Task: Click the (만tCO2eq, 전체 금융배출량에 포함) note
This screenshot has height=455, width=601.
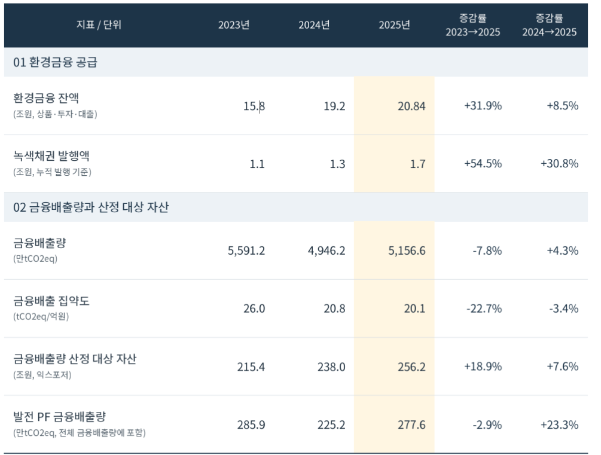Action: pyautogui.click(x=80, y=433)
